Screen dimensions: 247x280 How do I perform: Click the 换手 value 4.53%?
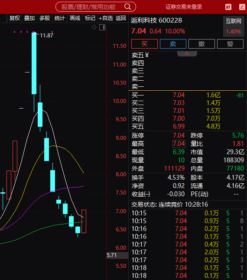(176, 178)
